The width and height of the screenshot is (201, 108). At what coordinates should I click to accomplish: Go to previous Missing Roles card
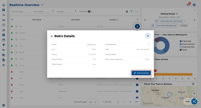tap(145, 20)
